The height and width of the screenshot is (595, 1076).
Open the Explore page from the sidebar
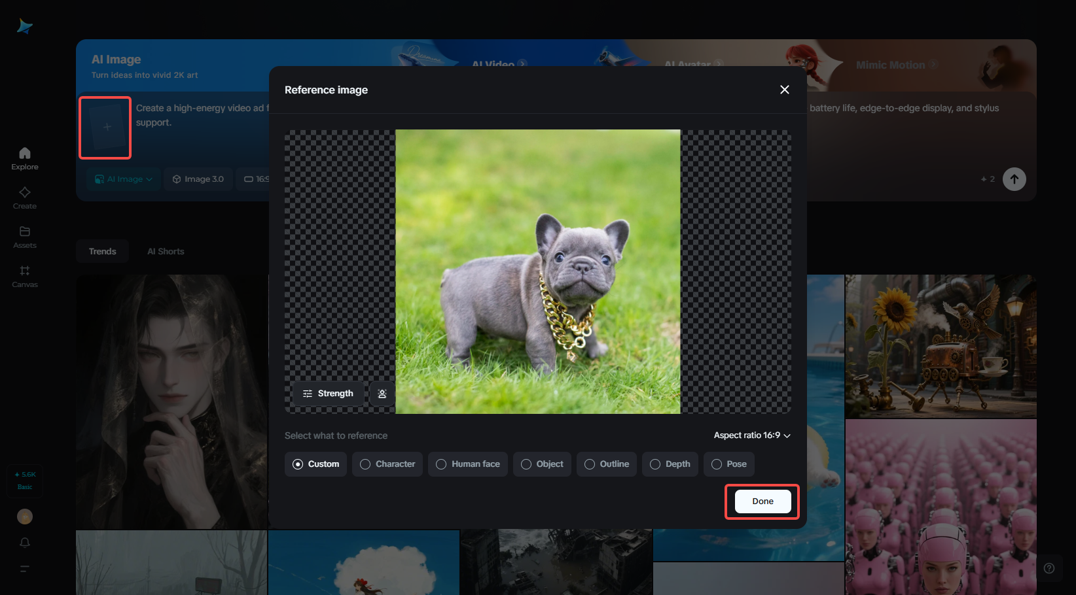[24, 157]
